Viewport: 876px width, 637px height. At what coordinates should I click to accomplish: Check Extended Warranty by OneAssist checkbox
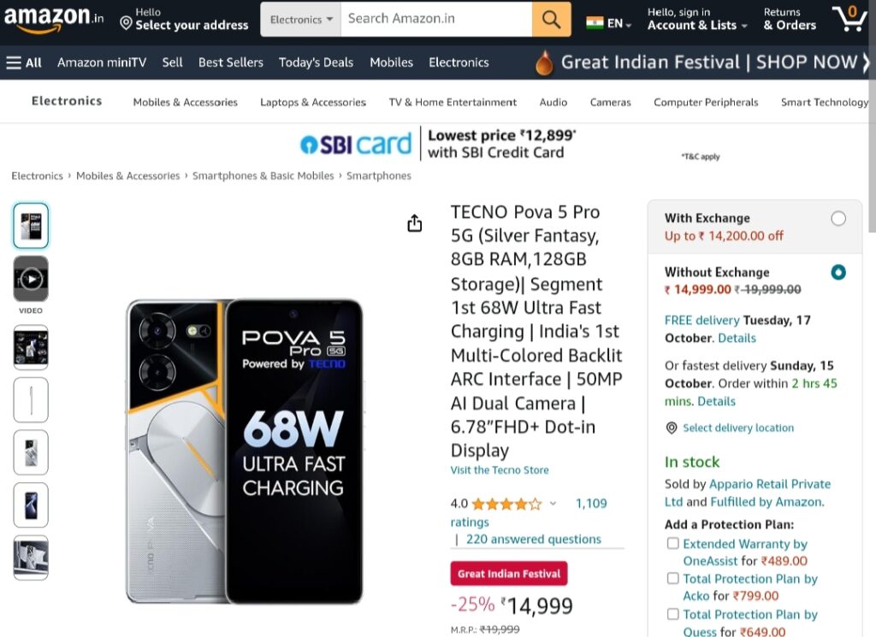point(673,543)
